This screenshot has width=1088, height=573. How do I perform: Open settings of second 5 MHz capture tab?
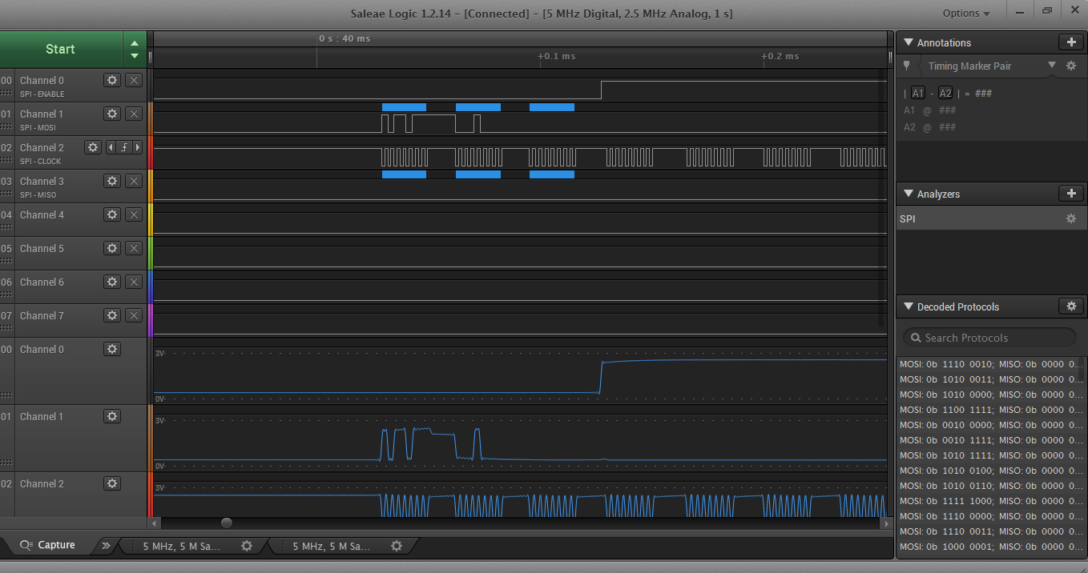click(x=397, y=546)
